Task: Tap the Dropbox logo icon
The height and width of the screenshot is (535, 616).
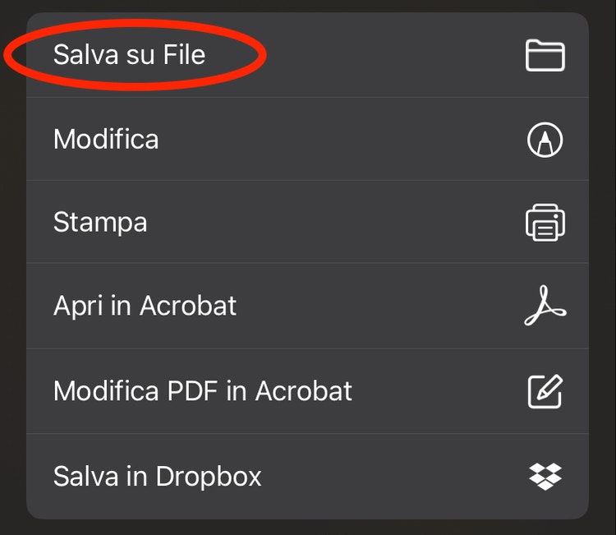Action: (x=545, y=477)
